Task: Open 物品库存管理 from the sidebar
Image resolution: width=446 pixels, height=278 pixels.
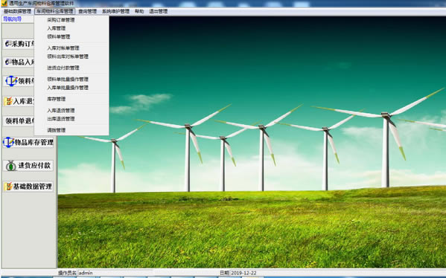Action: [x=28, y=142]
